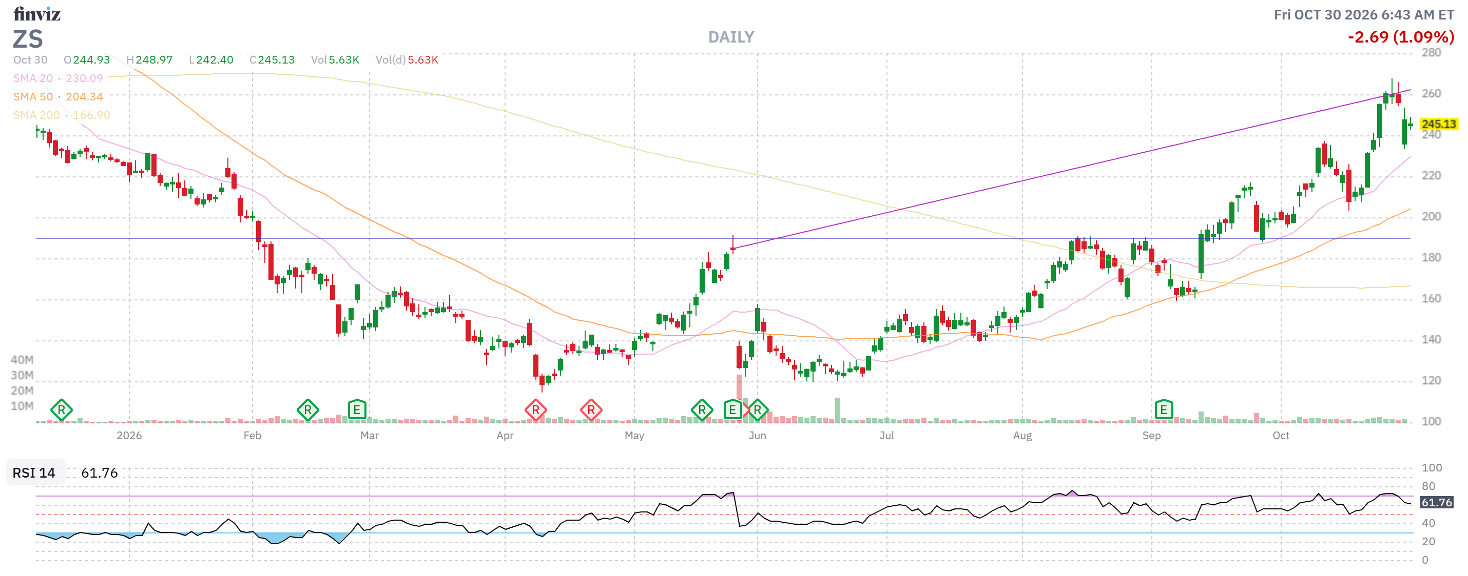Viewport: 1468px width, 576px height.
Task: Click the -2.69 (1.09%) change value
Action: (x=1401, y=37)
